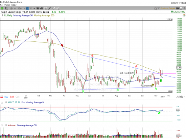Click the RL Daily plot label
The image size is (186, 139).
(x=8, y=15)
